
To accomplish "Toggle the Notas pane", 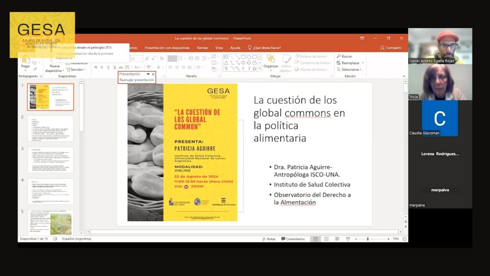I will [x=268, y=239].
